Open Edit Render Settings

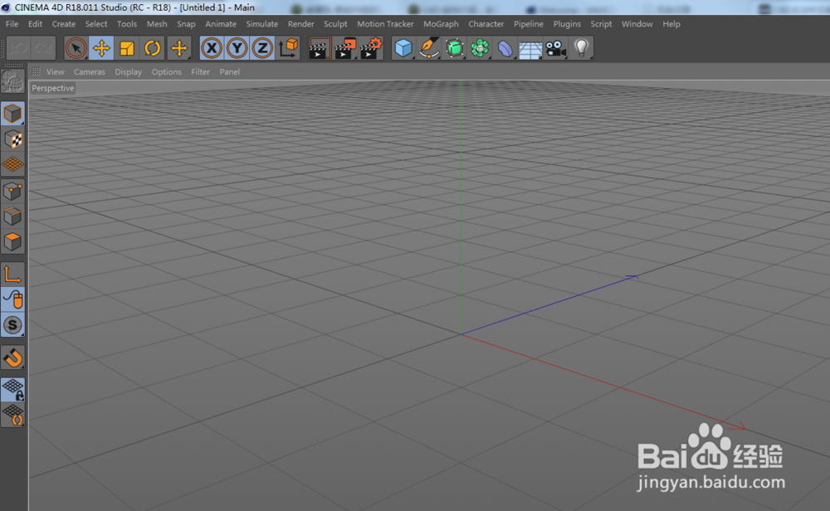coord(371,49)
